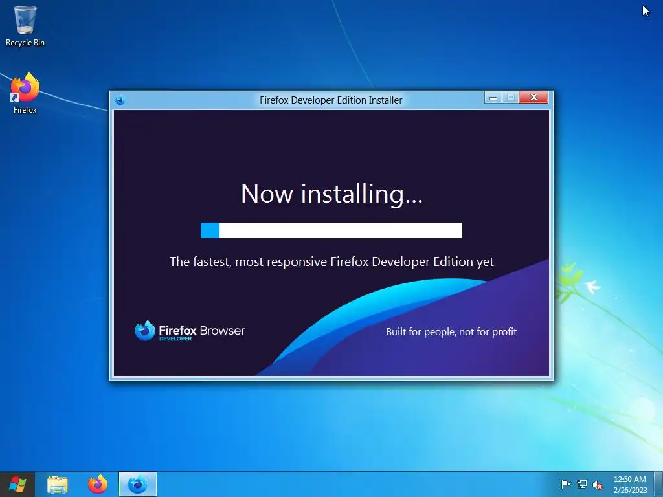Select the Firefox desktop shortcut
The image size is (663, 497).
25,93
